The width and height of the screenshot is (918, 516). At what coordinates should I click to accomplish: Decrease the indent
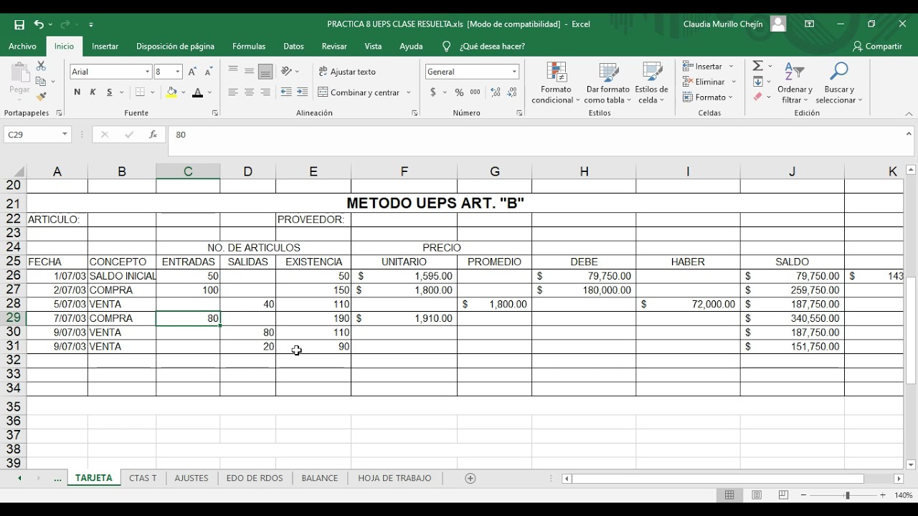pos(286,92)
